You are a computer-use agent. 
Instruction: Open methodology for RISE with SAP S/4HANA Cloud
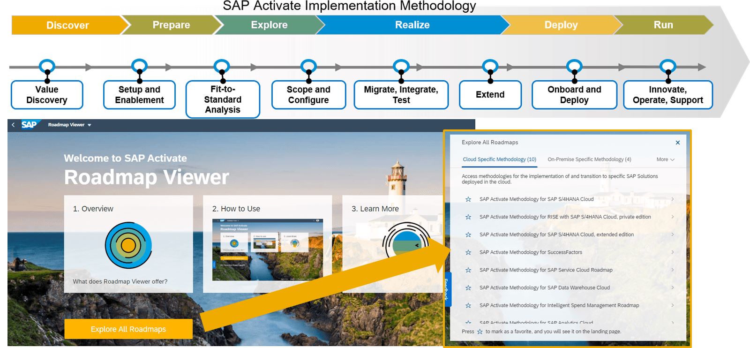click(565, 217)
